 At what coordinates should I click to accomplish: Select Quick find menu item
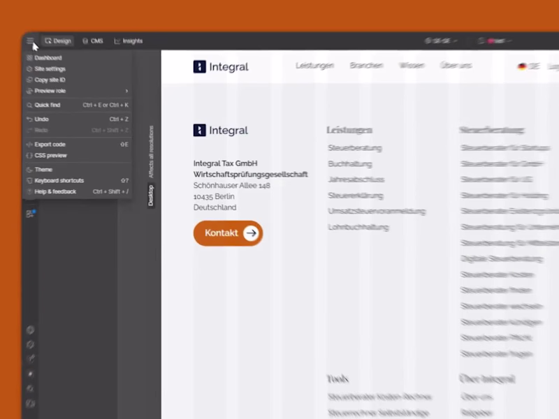(77, 105)
